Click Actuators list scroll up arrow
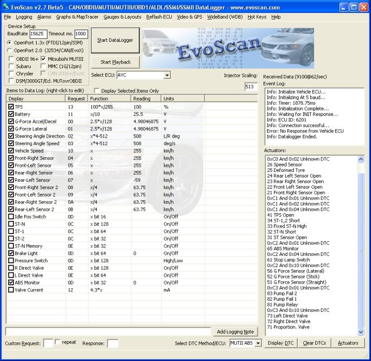371x361 pixels. click(x=361, y=159)
